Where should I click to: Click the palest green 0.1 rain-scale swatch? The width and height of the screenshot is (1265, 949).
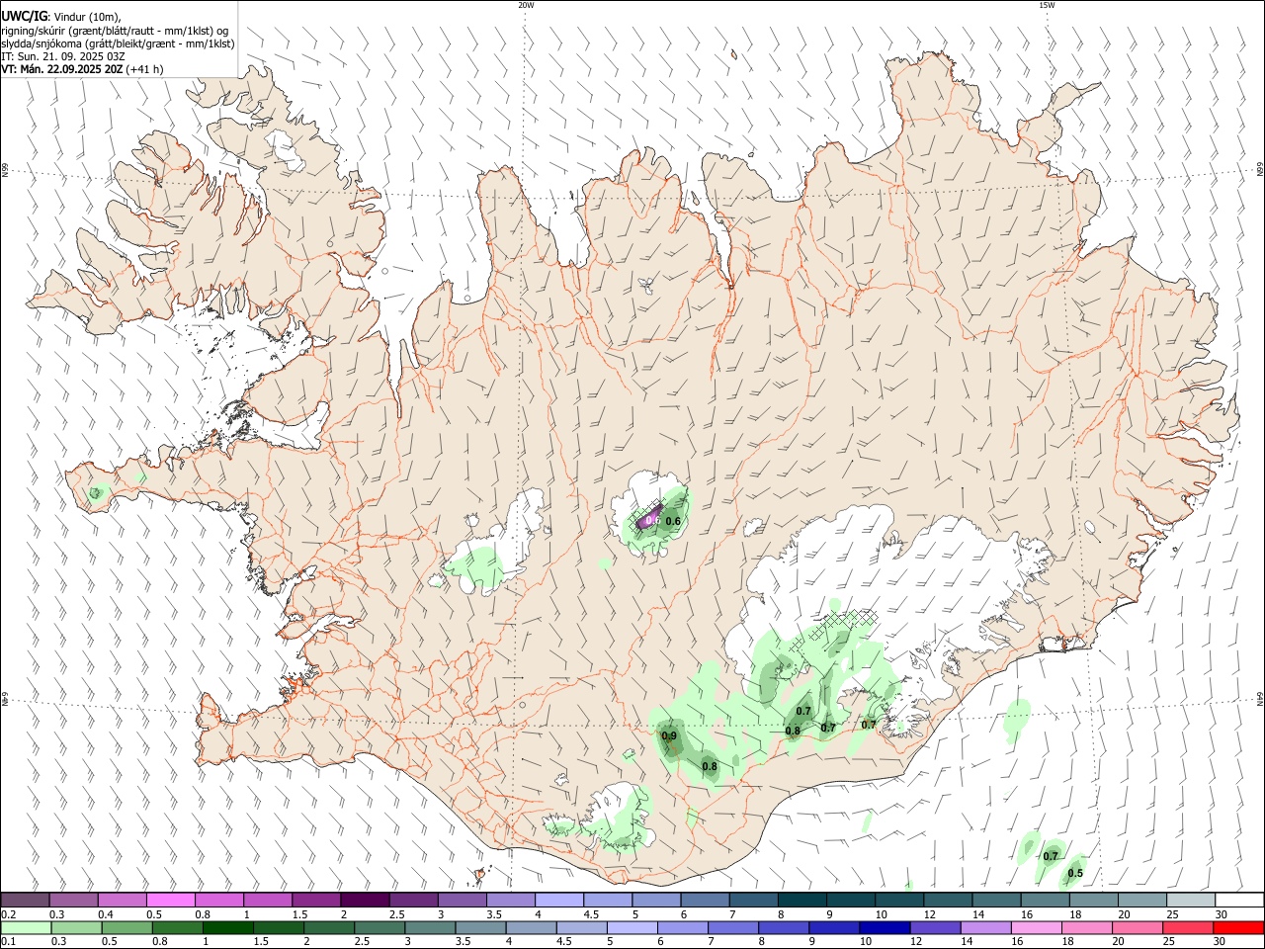coord(26,928)
